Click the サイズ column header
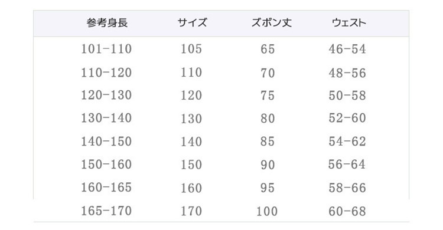This screenshot has width=443, height=230. coord(193,22)
